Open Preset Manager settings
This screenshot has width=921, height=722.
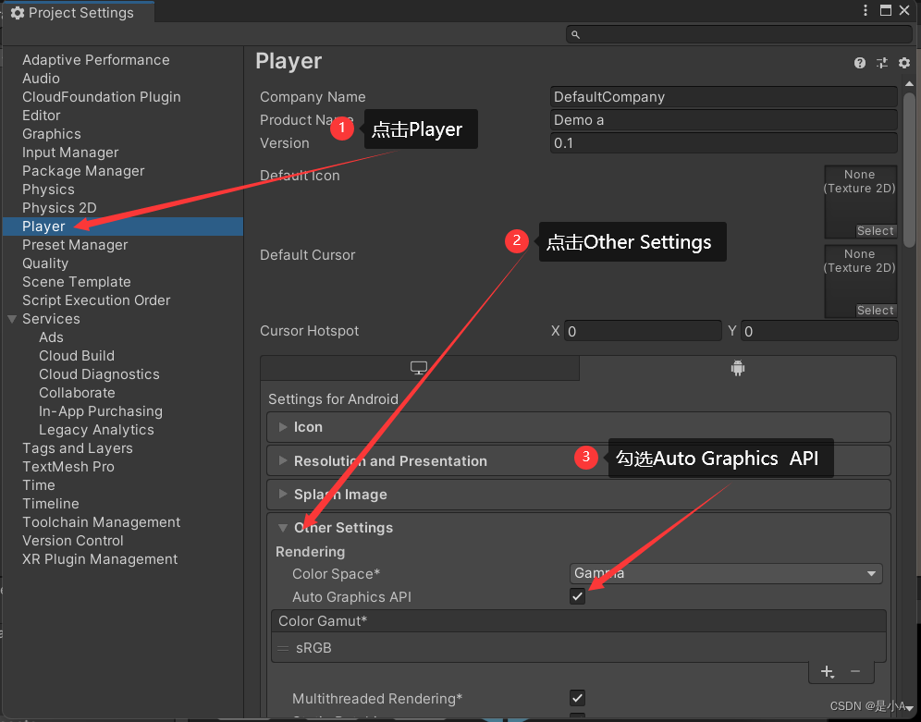75,245
